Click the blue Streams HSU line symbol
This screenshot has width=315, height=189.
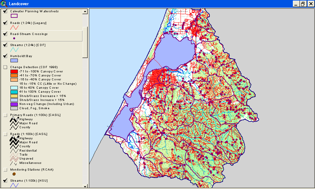pos(14,185)
